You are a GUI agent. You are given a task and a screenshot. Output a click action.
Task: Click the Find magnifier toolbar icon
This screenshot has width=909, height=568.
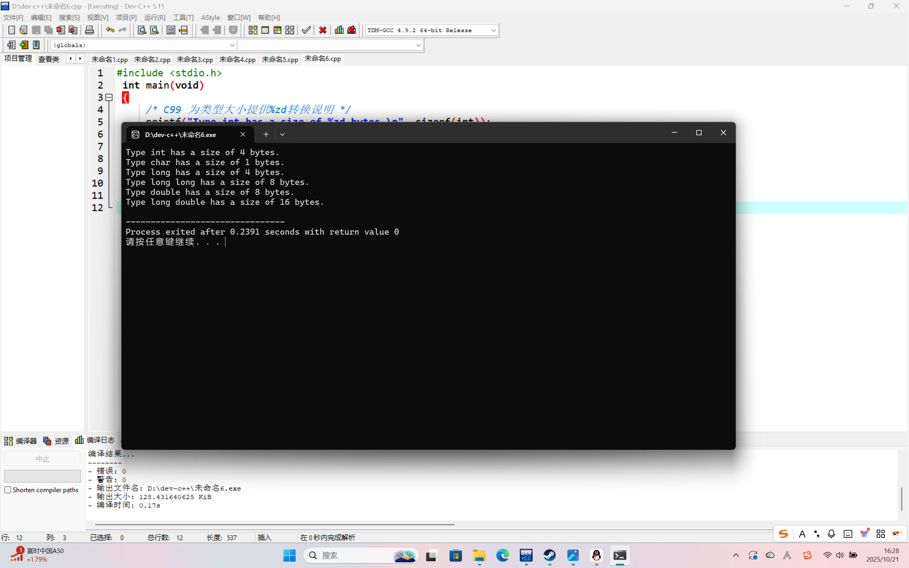point(142,30)
